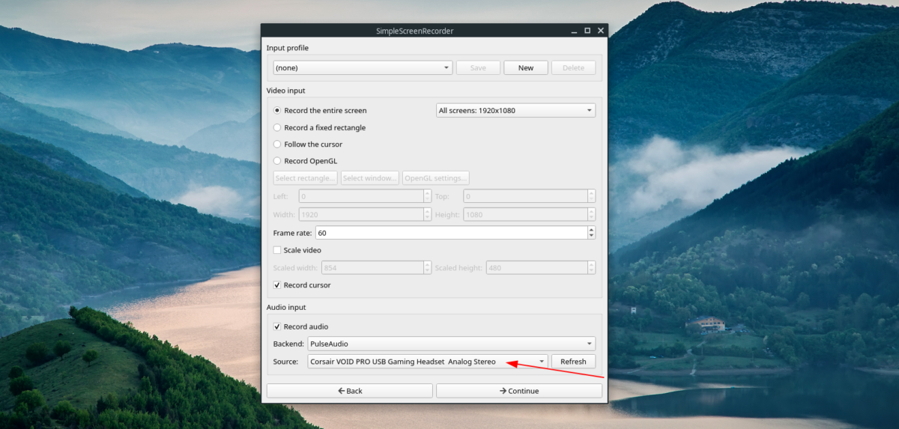
Task: Click the Delete profile button
Action: (x=573, y=67)
